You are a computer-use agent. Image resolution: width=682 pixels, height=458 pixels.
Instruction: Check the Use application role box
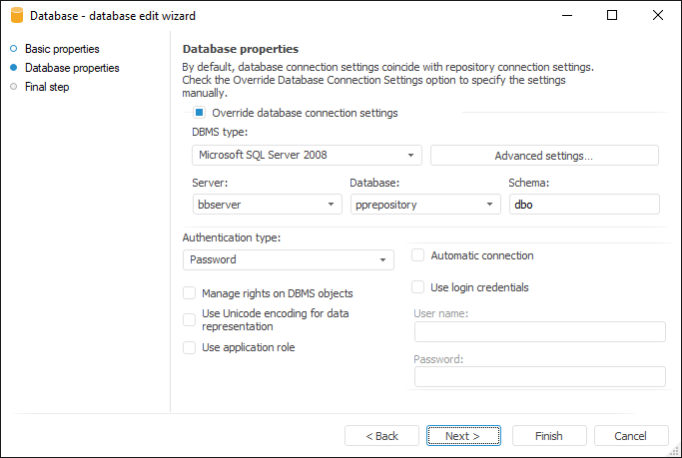tap(190, 347)
